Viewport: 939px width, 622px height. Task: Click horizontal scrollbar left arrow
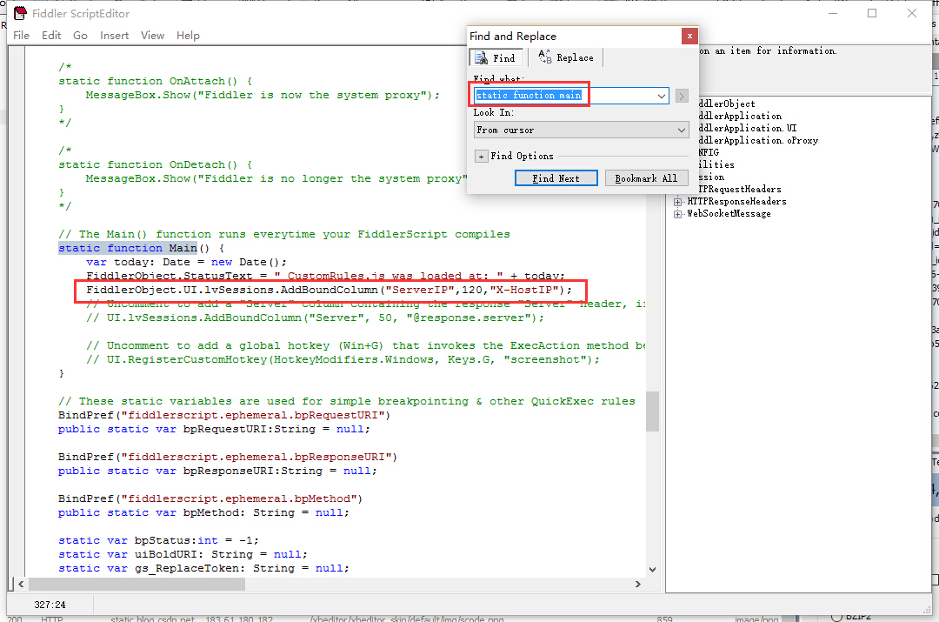pos(21,584)
